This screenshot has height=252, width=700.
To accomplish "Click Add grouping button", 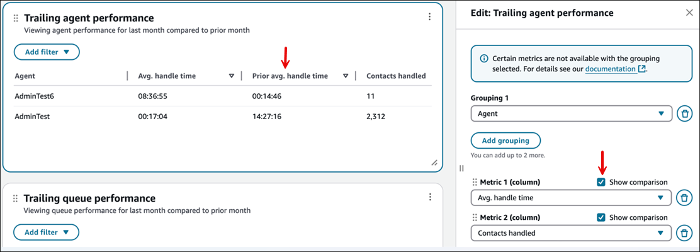I will tap(505, 140).
